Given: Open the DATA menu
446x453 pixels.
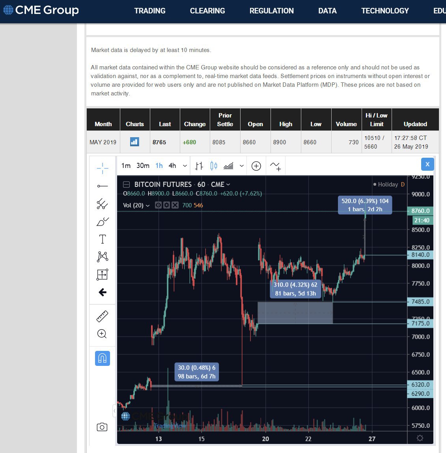Looking at the screenshot, I should click(327, 11).
